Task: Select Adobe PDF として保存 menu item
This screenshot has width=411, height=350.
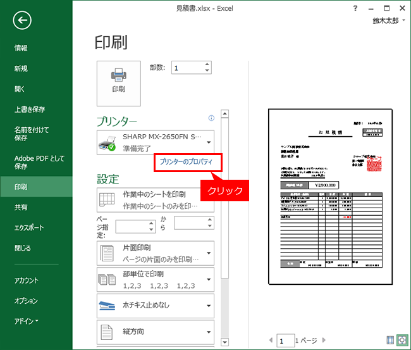Action: point(39,162)
